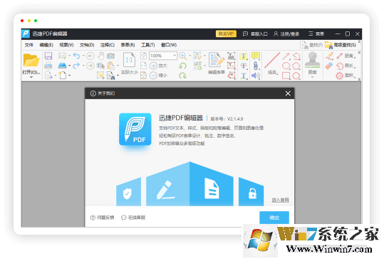
Task: Open the Edit menu (E)
Action: (x=46, y=45)
